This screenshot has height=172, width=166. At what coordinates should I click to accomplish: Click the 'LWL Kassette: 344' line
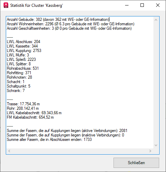click(x=22, y=46)
